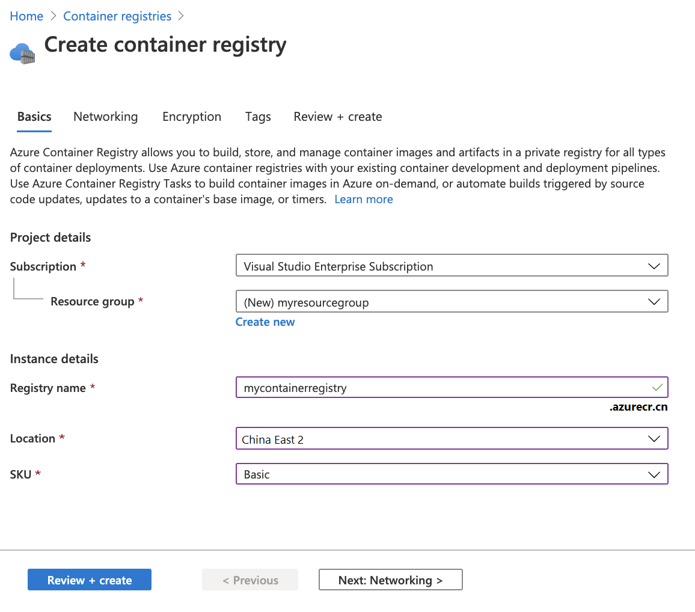Open the Encryption tab
Image resolution: width=695 pixels, height=612 pixels.
click(x=192, y=117)
